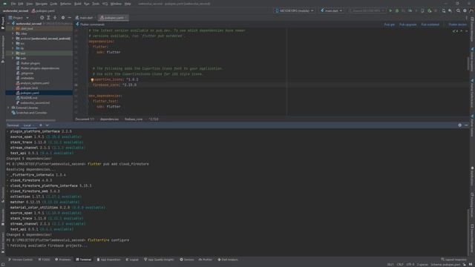The height and width of the screenshot is (267, 475).
Task: Open device selector dropdown (mobile)
Action: [x=295, y=10]
